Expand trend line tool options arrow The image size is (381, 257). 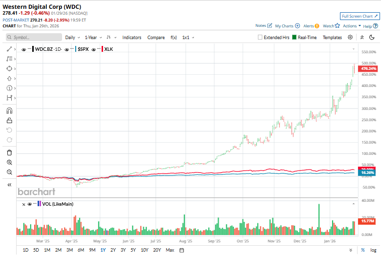click(15, 49)
